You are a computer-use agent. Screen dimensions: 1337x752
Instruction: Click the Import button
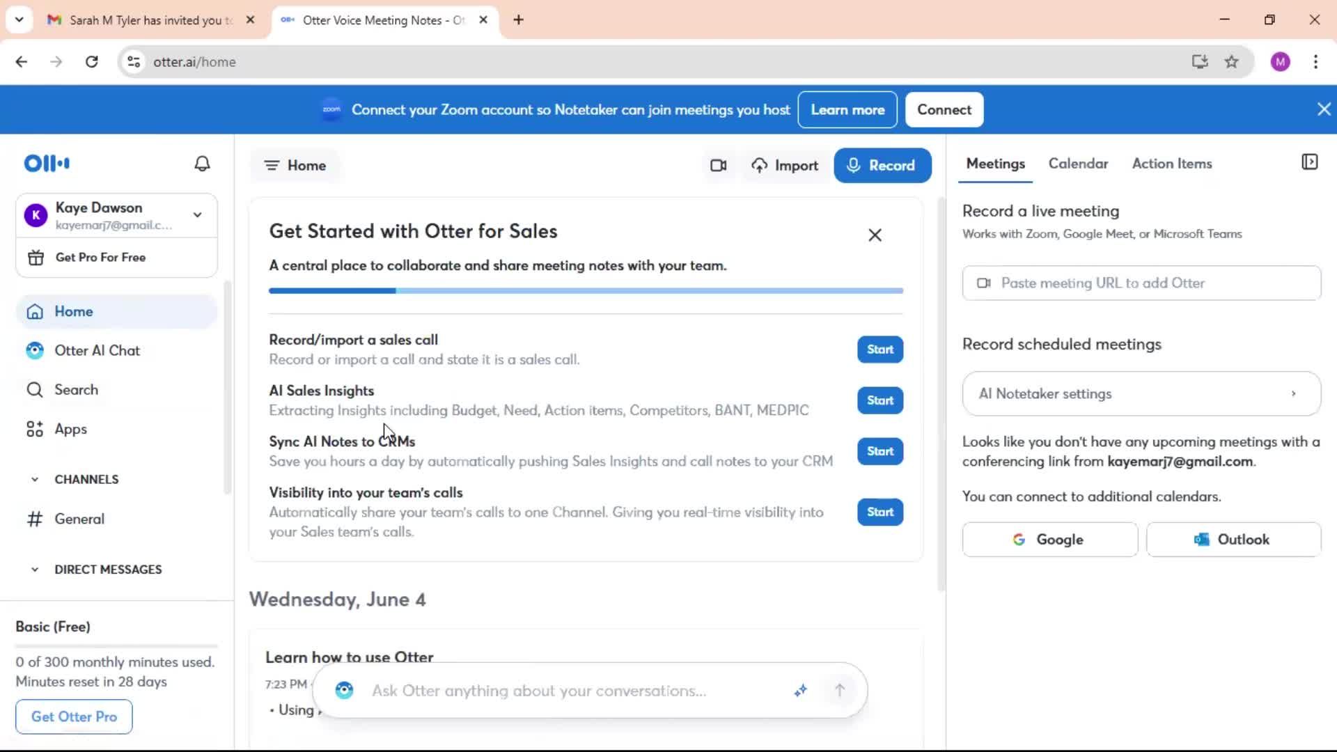pos(785,166)
